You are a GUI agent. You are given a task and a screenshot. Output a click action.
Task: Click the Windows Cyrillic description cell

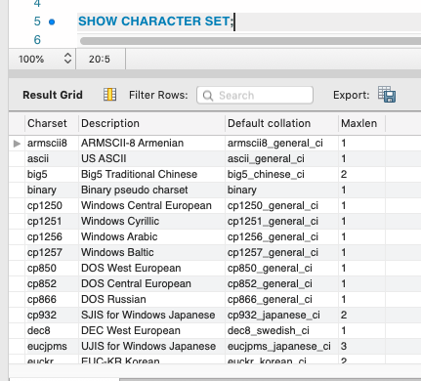151,221
